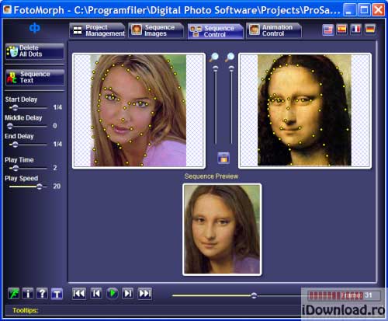Click the frame position slider handle
The height and width of the screenshot is (321, 388).
tap(254, 295)
